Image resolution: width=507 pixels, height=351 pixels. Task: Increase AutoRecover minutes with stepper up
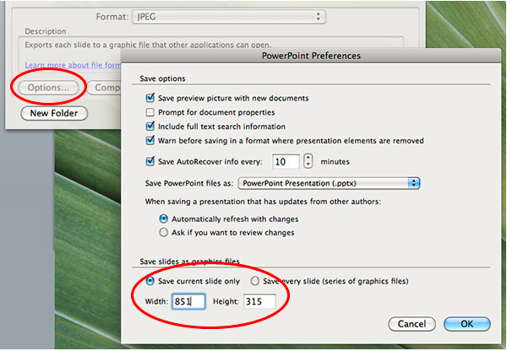[308, 158]
